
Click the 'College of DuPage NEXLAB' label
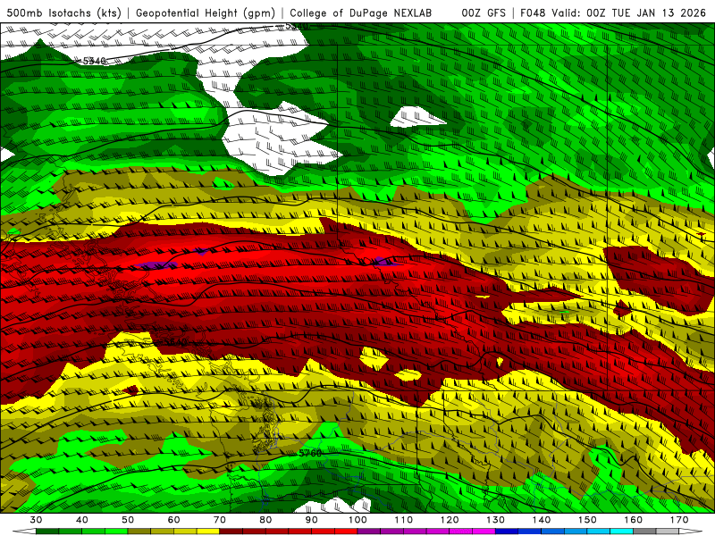(x=360, y=13)
